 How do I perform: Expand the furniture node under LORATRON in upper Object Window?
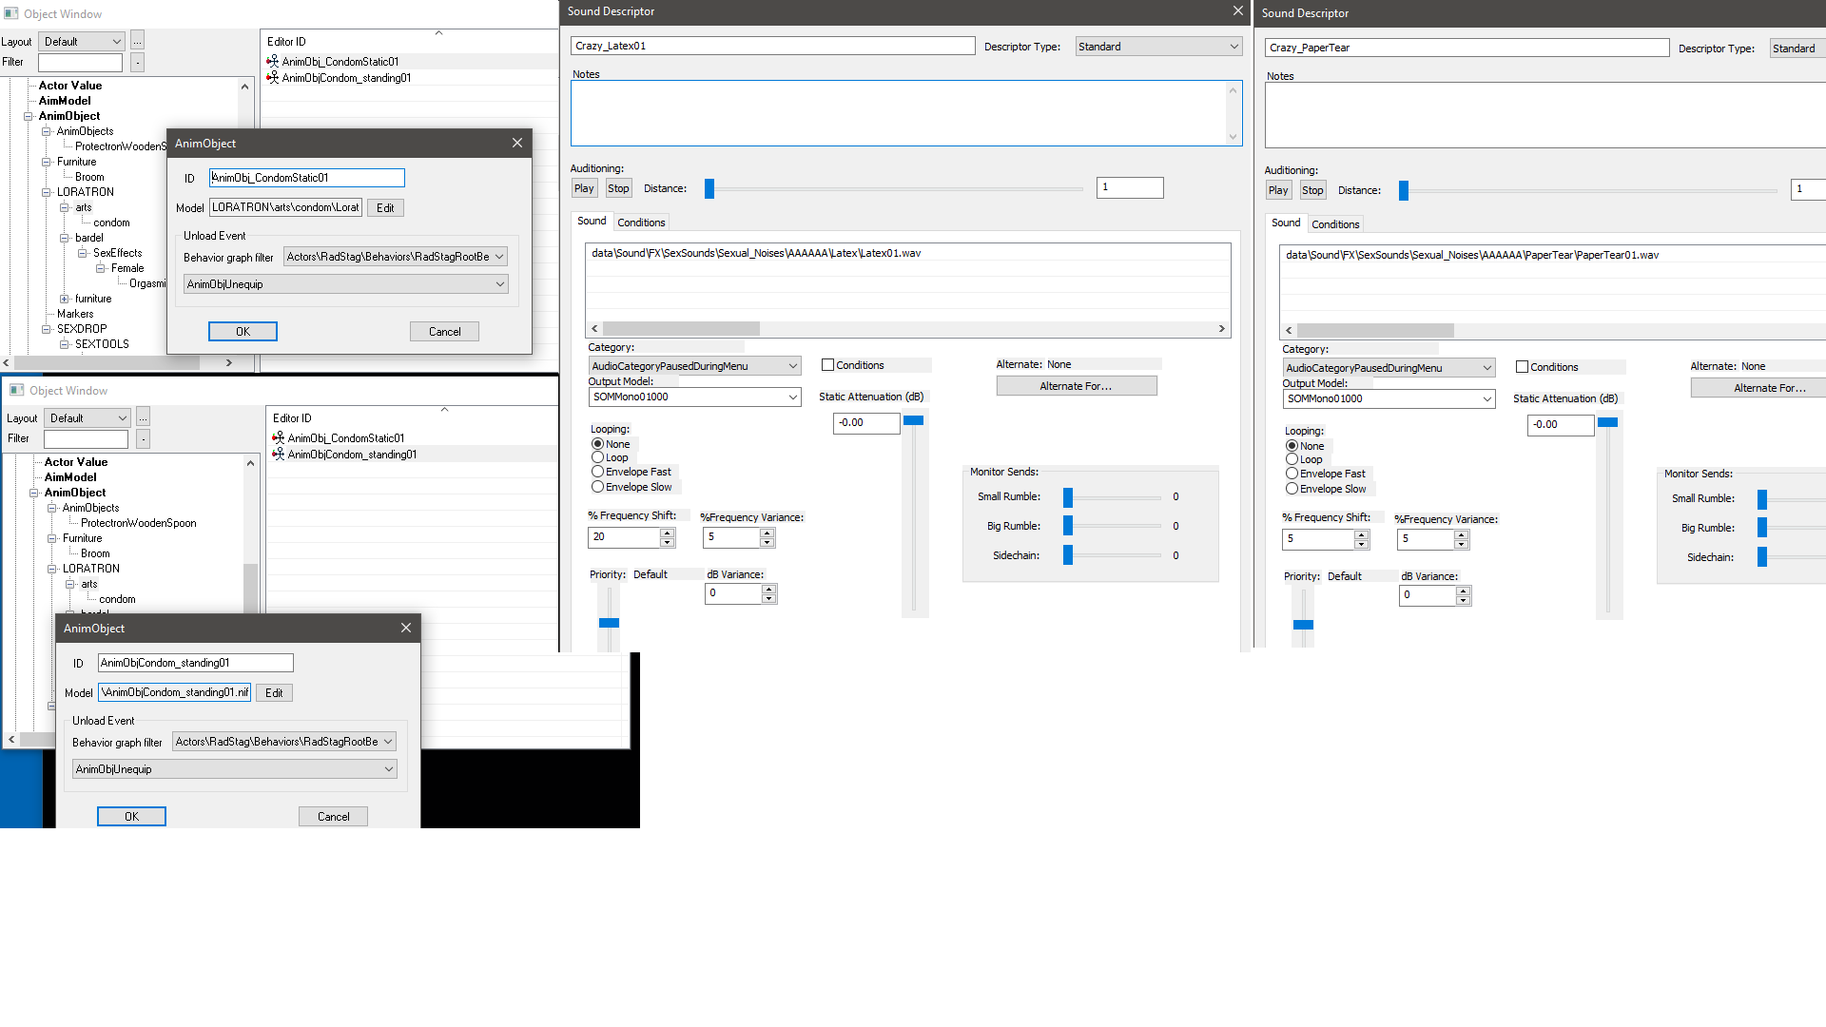coord(64,299)
